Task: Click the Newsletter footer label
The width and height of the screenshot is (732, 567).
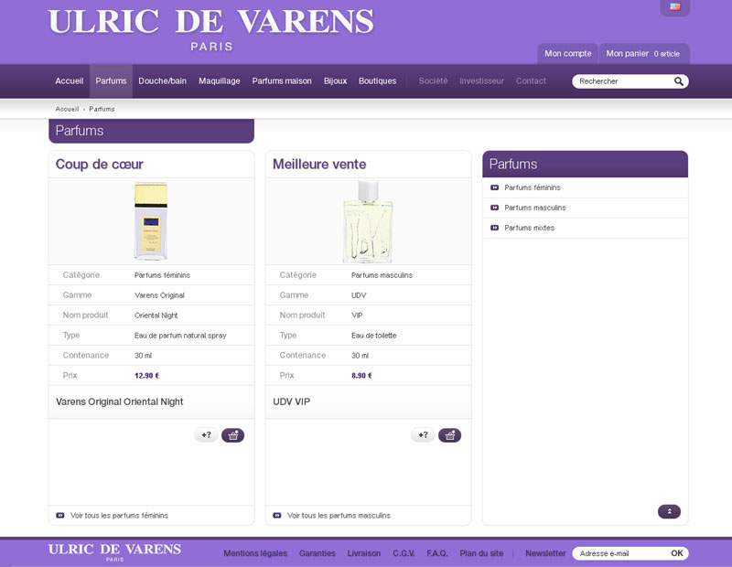Action: tap(545, 553)
